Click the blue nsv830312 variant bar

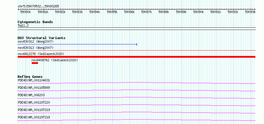click(77, 44)
